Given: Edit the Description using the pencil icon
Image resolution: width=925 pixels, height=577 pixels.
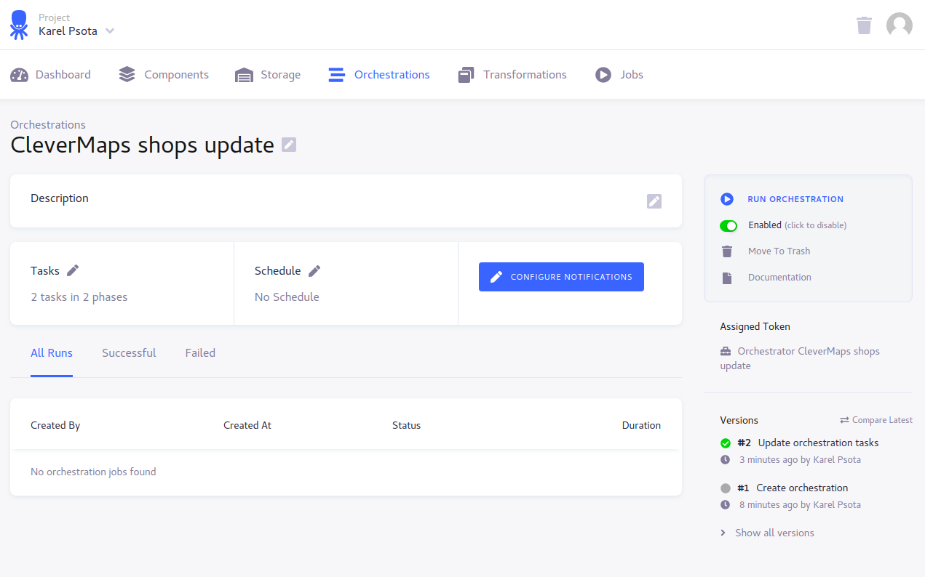Looking at the screenshot, I should click(x=654, y=201).
